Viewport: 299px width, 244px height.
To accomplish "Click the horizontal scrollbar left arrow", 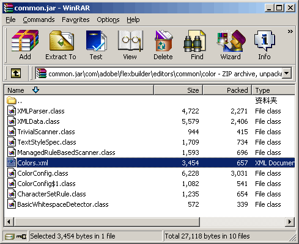I will click(9, 221).
